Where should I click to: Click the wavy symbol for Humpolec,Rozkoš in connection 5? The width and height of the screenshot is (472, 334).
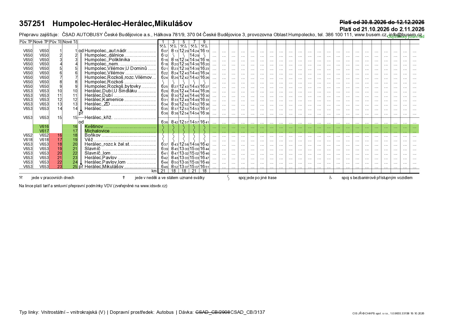tap(184, 82)
